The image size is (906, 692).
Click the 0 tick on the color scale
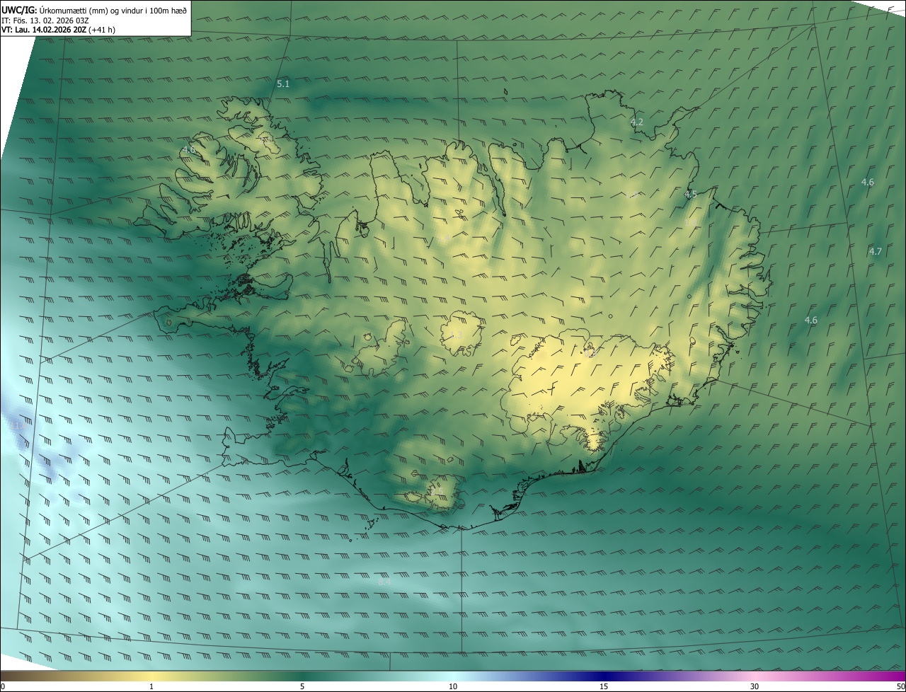point(3,686)
